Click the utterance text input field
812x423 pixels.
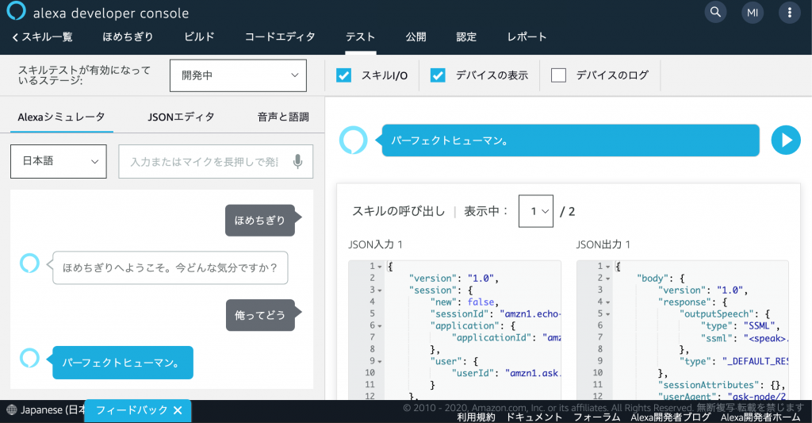coord(216,161)
